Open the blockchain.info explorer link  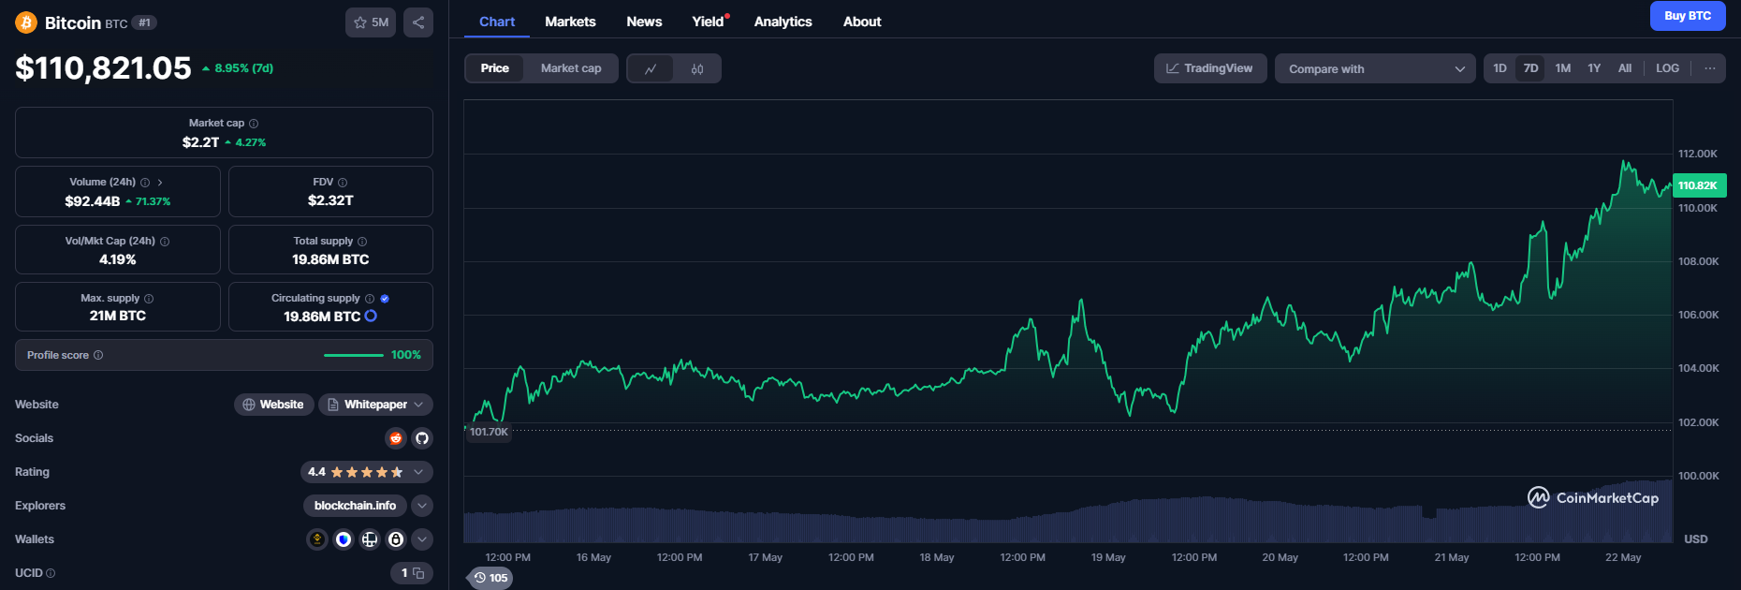tap(355, 506)
